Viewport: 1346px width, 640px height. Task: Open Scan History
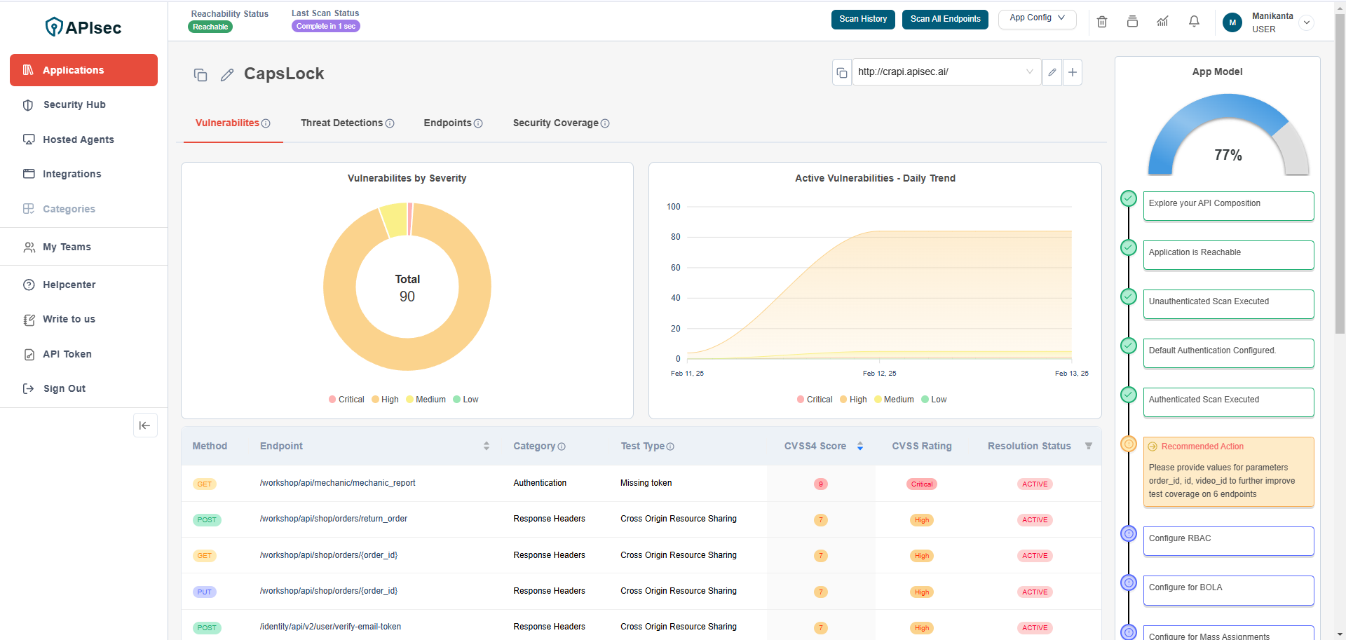click(862, 19)
